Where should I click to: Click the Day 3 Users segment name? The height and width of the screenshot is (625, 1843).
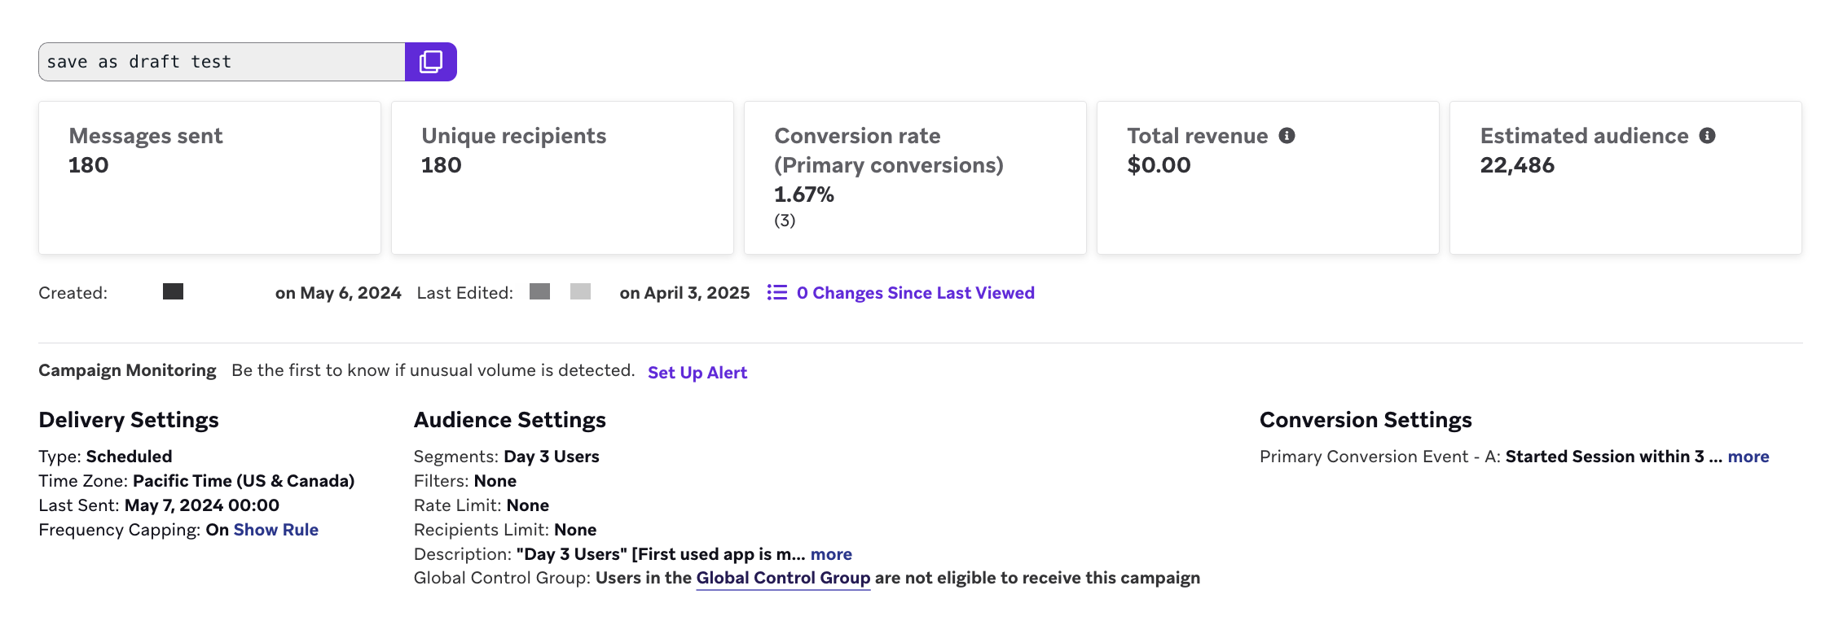[552, 457]
